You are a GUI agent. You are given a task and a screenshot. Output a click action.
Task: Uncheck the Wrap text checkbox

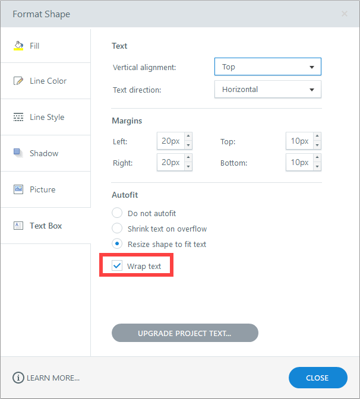(117, 266)
